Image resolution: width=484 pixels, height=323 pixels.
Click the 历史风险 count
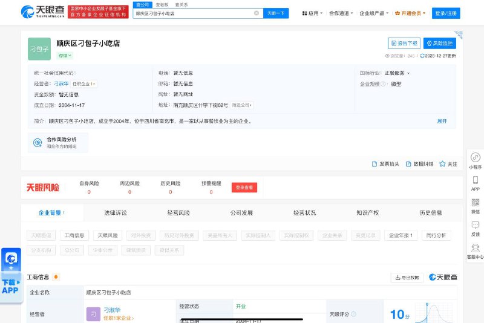[171, 192]
